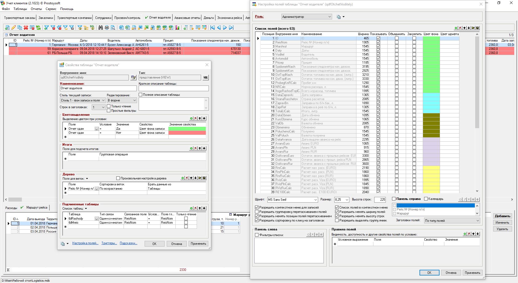Open the Роль Администратор dropdown
The image size is (518, 283).
tap(306, 17)
